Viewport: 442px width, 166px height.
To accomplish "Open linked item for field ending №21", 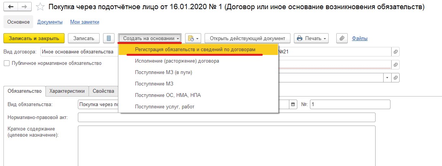I will [395, 52].
